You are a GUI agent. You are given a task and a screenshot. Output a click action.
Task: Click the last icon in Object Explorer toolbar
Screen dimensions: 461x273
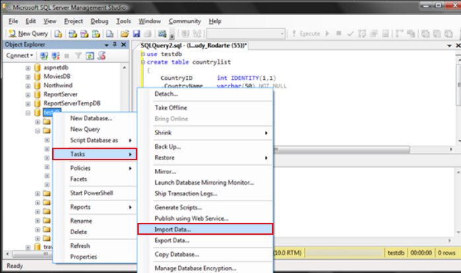point(102,55)
